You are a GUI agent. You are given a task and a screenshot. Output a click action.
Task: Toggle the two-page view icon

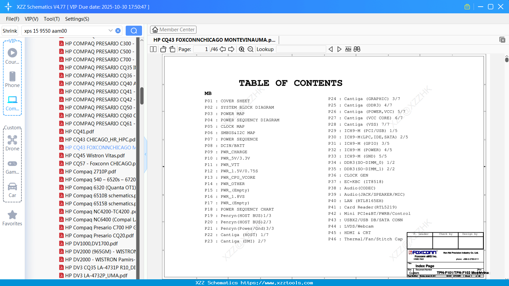(153, 49)
